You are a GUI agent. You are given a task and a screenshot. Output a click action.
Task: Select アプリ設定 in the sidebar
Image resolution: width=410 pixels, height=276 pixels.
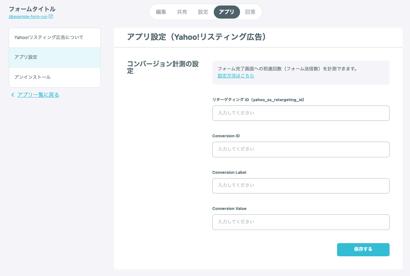(x=55, y=58)
